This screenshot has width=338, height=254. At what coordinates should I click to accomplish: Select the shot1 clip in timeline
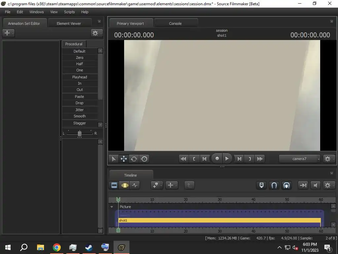(220, 220)
